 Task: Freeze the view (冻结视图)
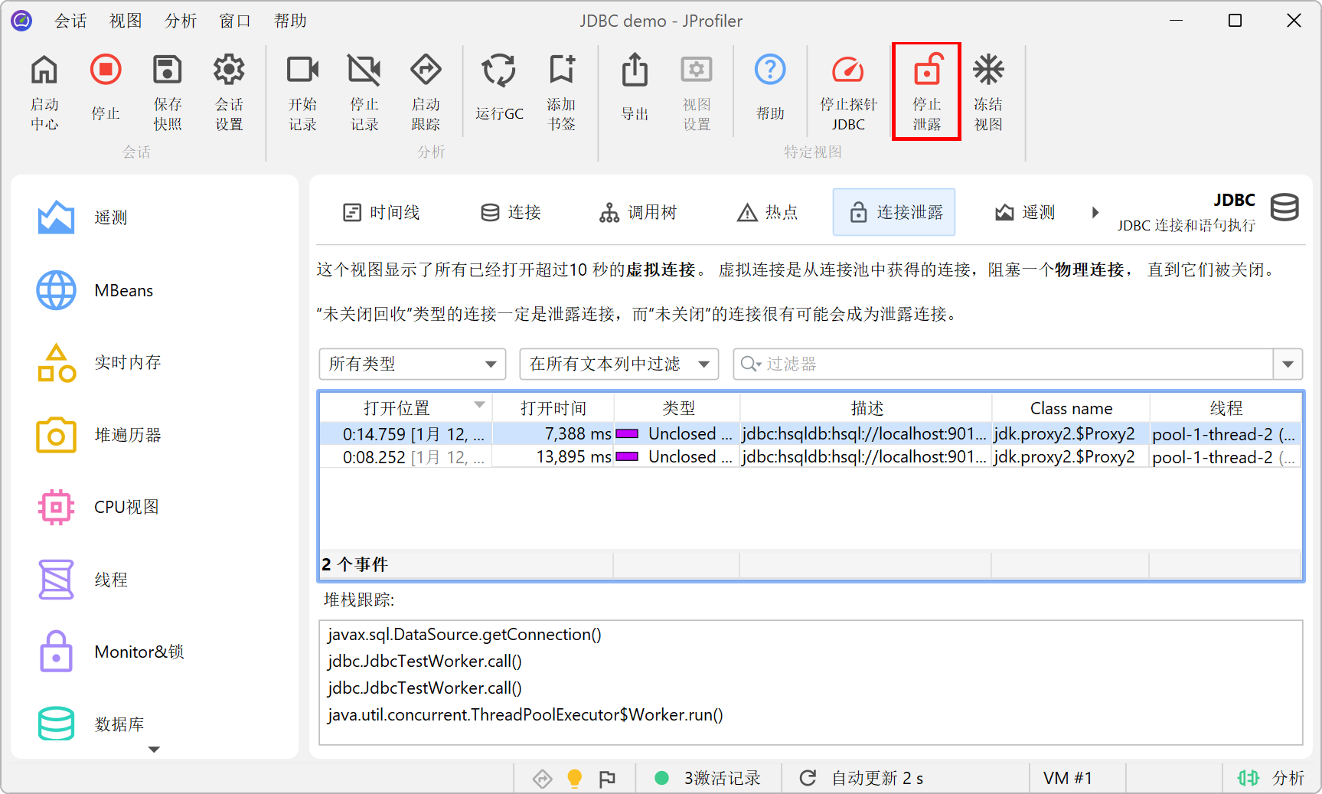(988, 92)
